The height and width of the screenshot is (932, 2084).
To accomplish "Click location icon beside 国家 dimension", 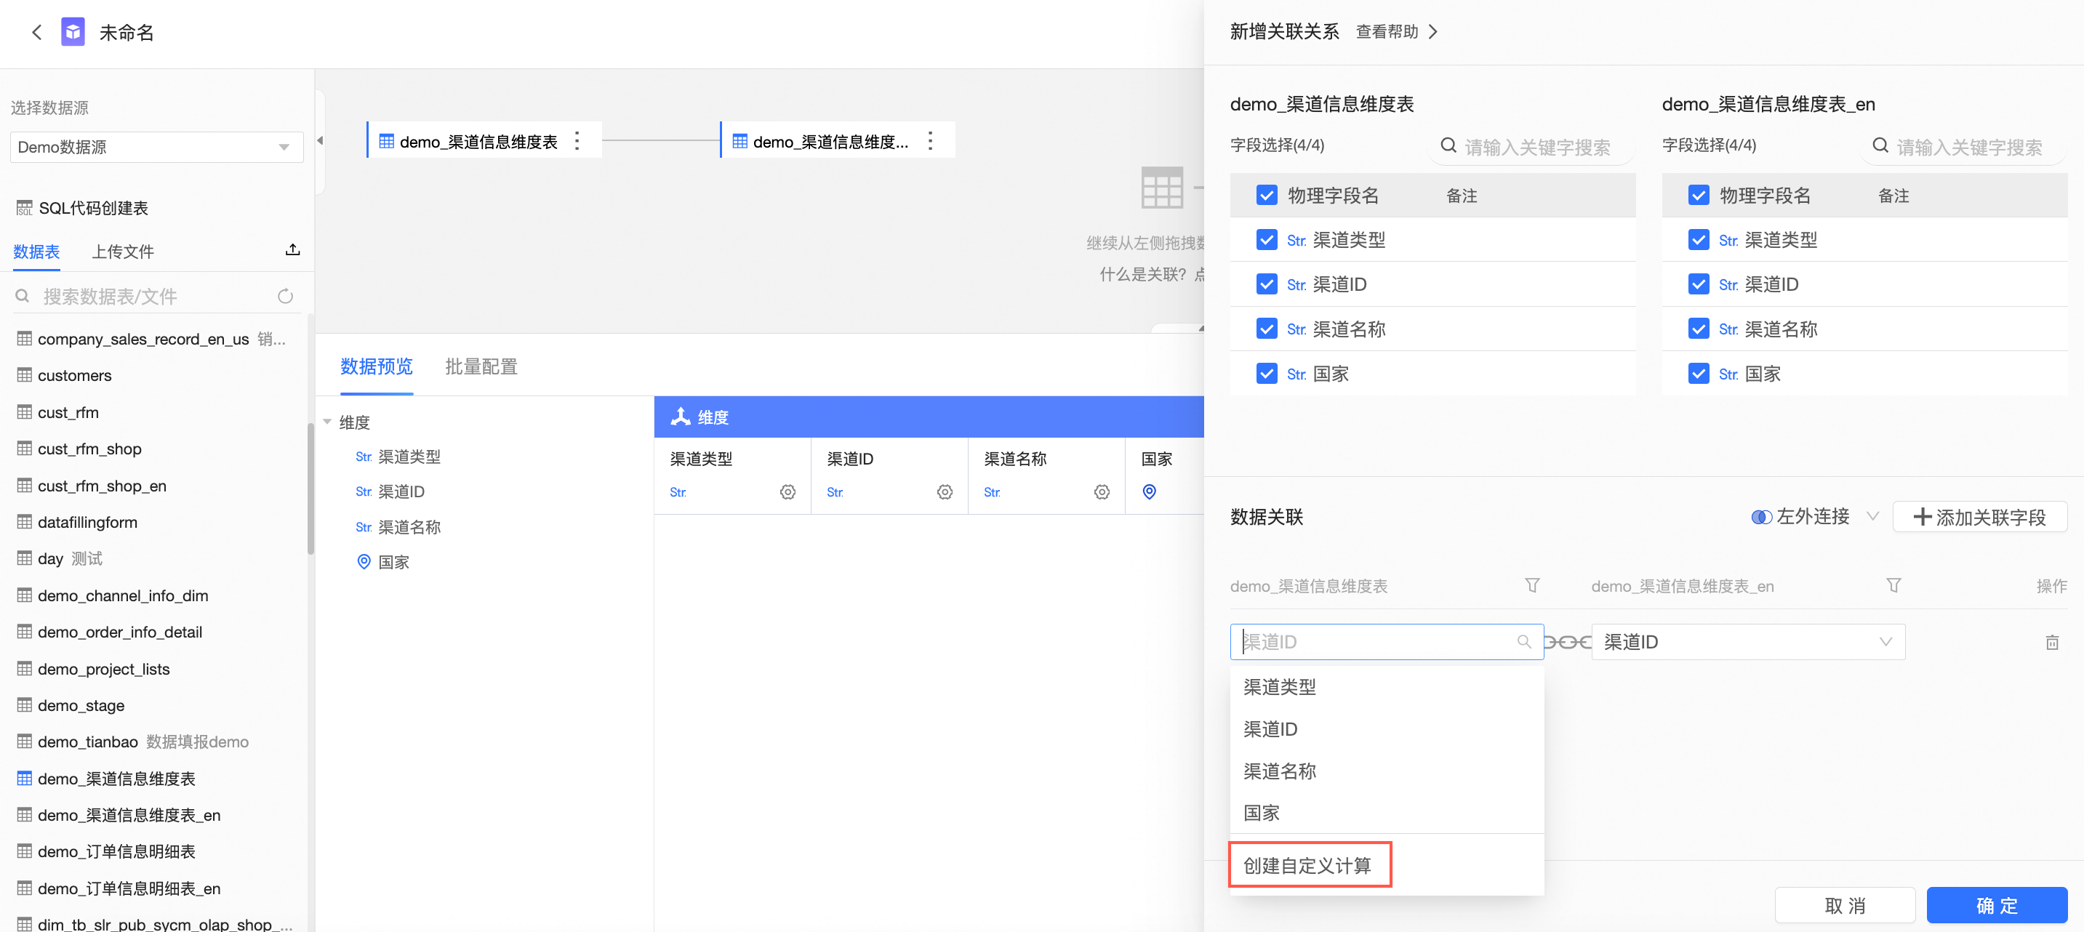I will click(x=364, y=562).
